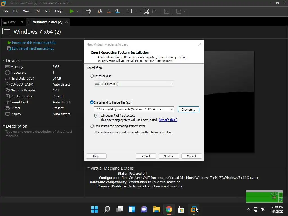Open the VM menu
Screen dimensions: 288x216
(x=37, y=11)
